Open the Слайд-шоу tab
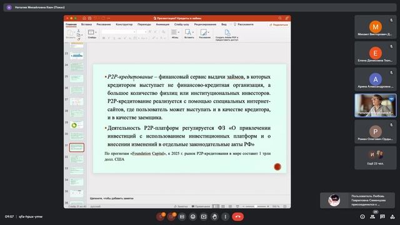Viewport: 400px width, 225px height. coord(182,24)
